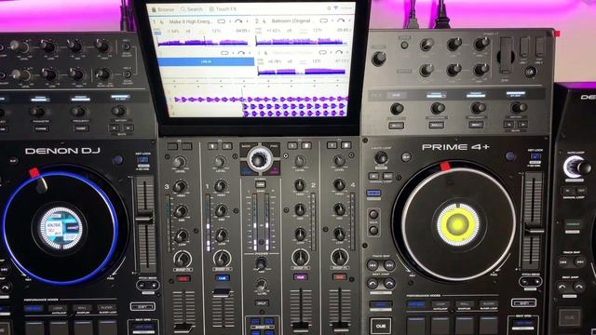Hit the right deck's pitch bend plus button
The image size is (596, 335).
click(536, 282)
